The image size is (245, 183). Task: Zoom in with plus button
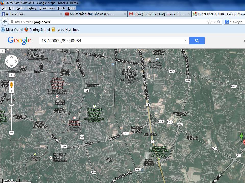pyautogui.click(x=11, y=91)
